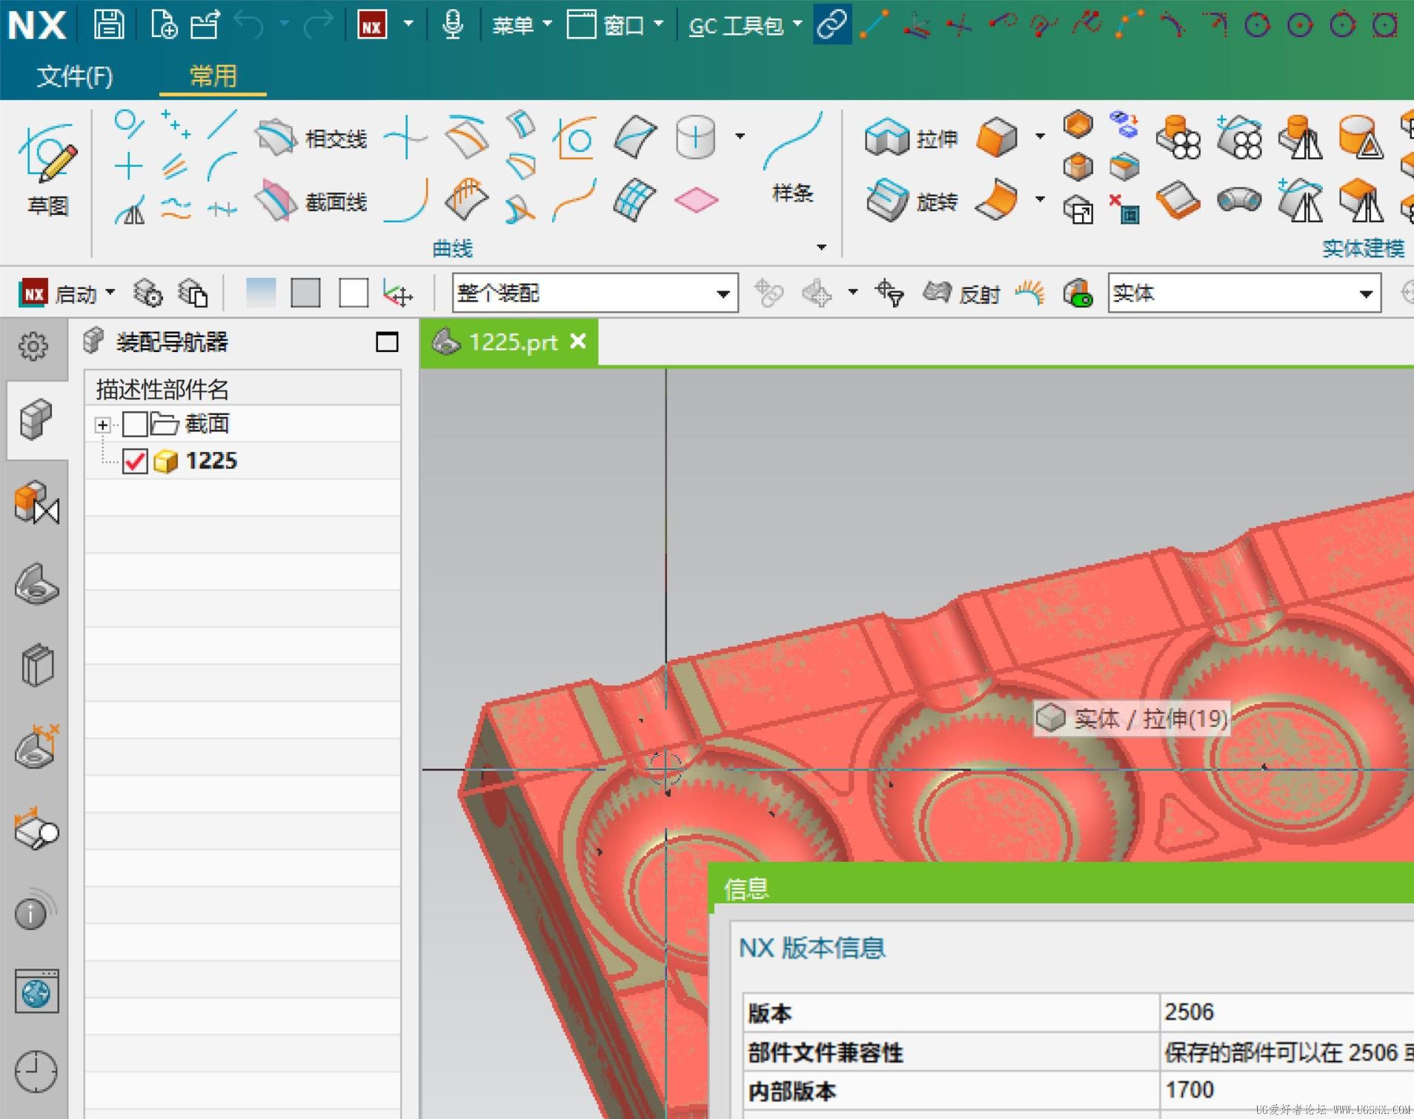Open the 文件(F) tab
The height and width of the screenshot is (1119, 1414).
74,76
